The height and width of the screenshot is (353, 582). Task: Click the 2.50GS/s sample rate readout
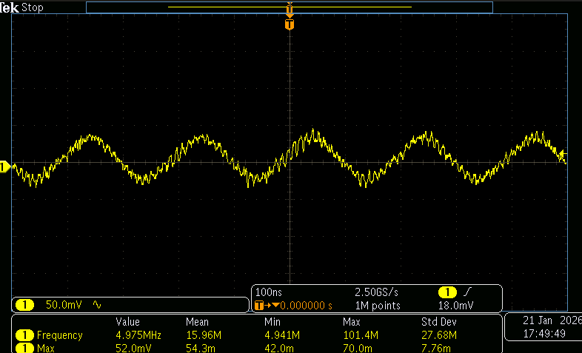376,292
